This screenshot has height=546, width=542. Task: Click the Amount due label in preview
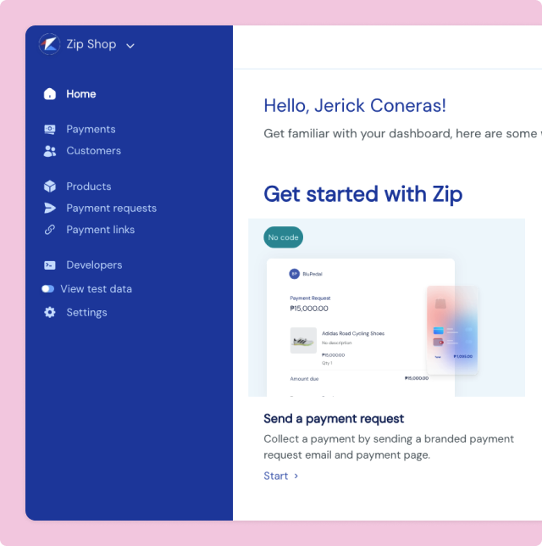304,378
